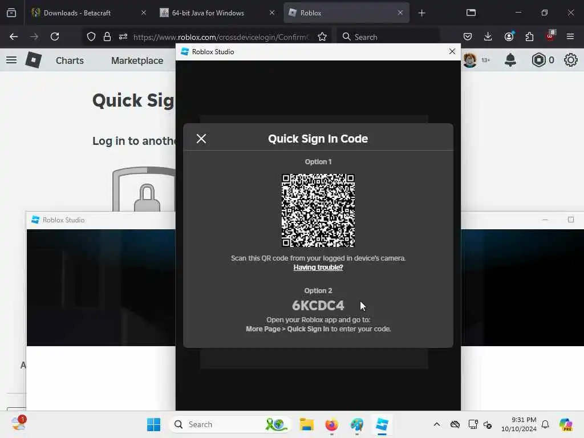Click the muted volume tray icon
The height and width of the screenshot is (438, 584).
pyautogui.click(x=488, y=424)
